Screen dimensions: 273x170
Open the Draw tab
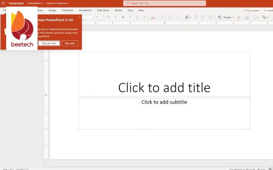pos(40,10)
